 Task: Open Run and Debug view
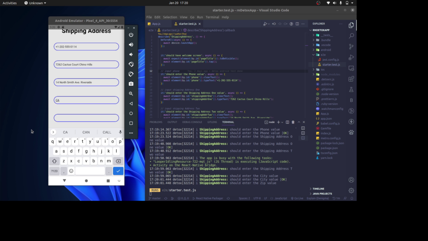351,57
